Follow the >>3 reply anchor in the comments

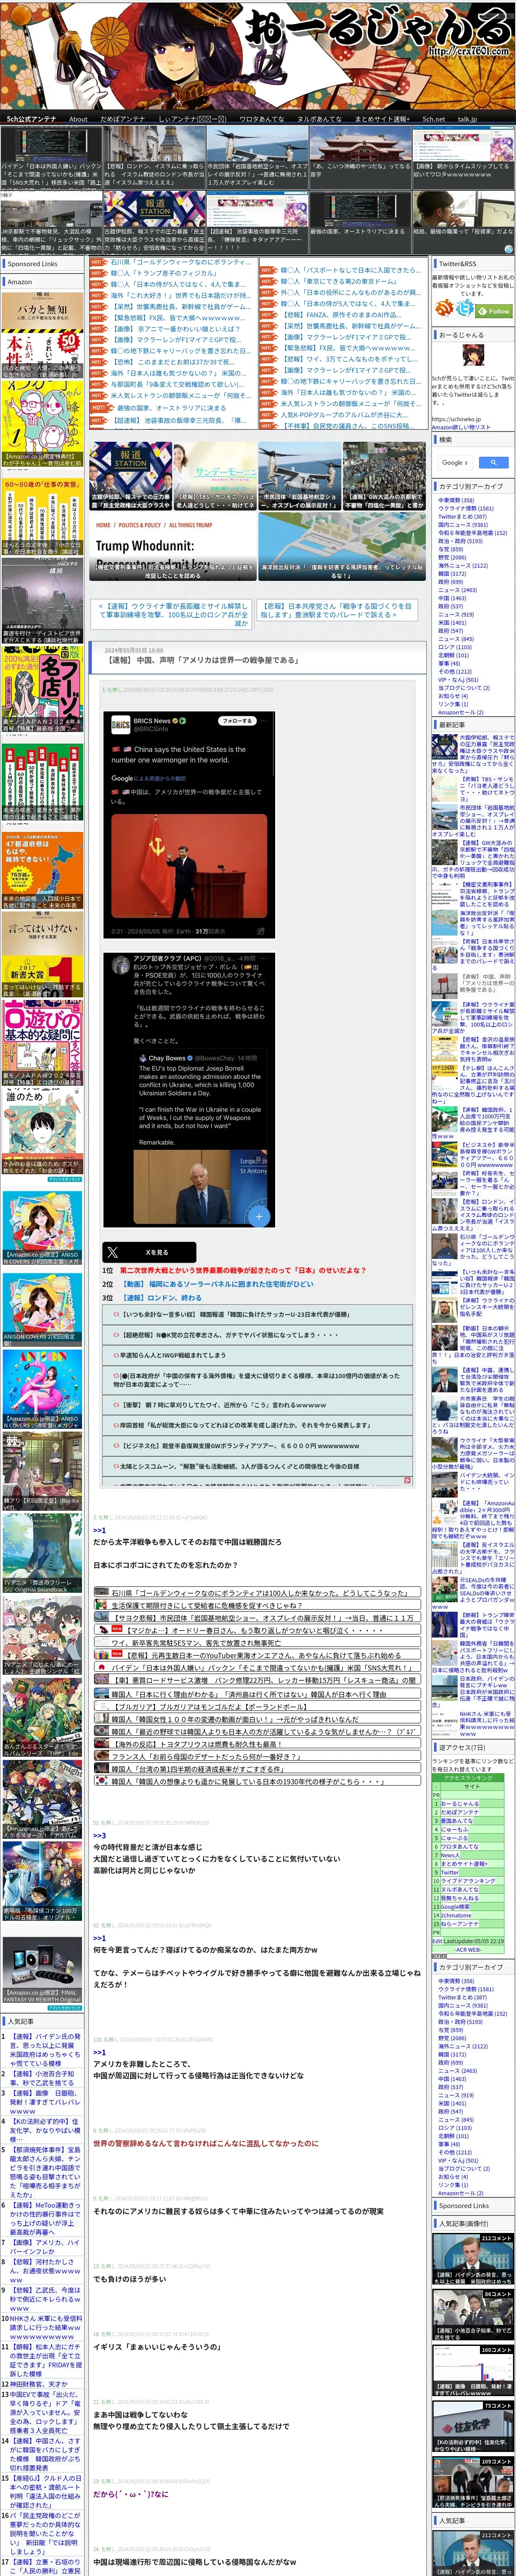click(99, 1836)
